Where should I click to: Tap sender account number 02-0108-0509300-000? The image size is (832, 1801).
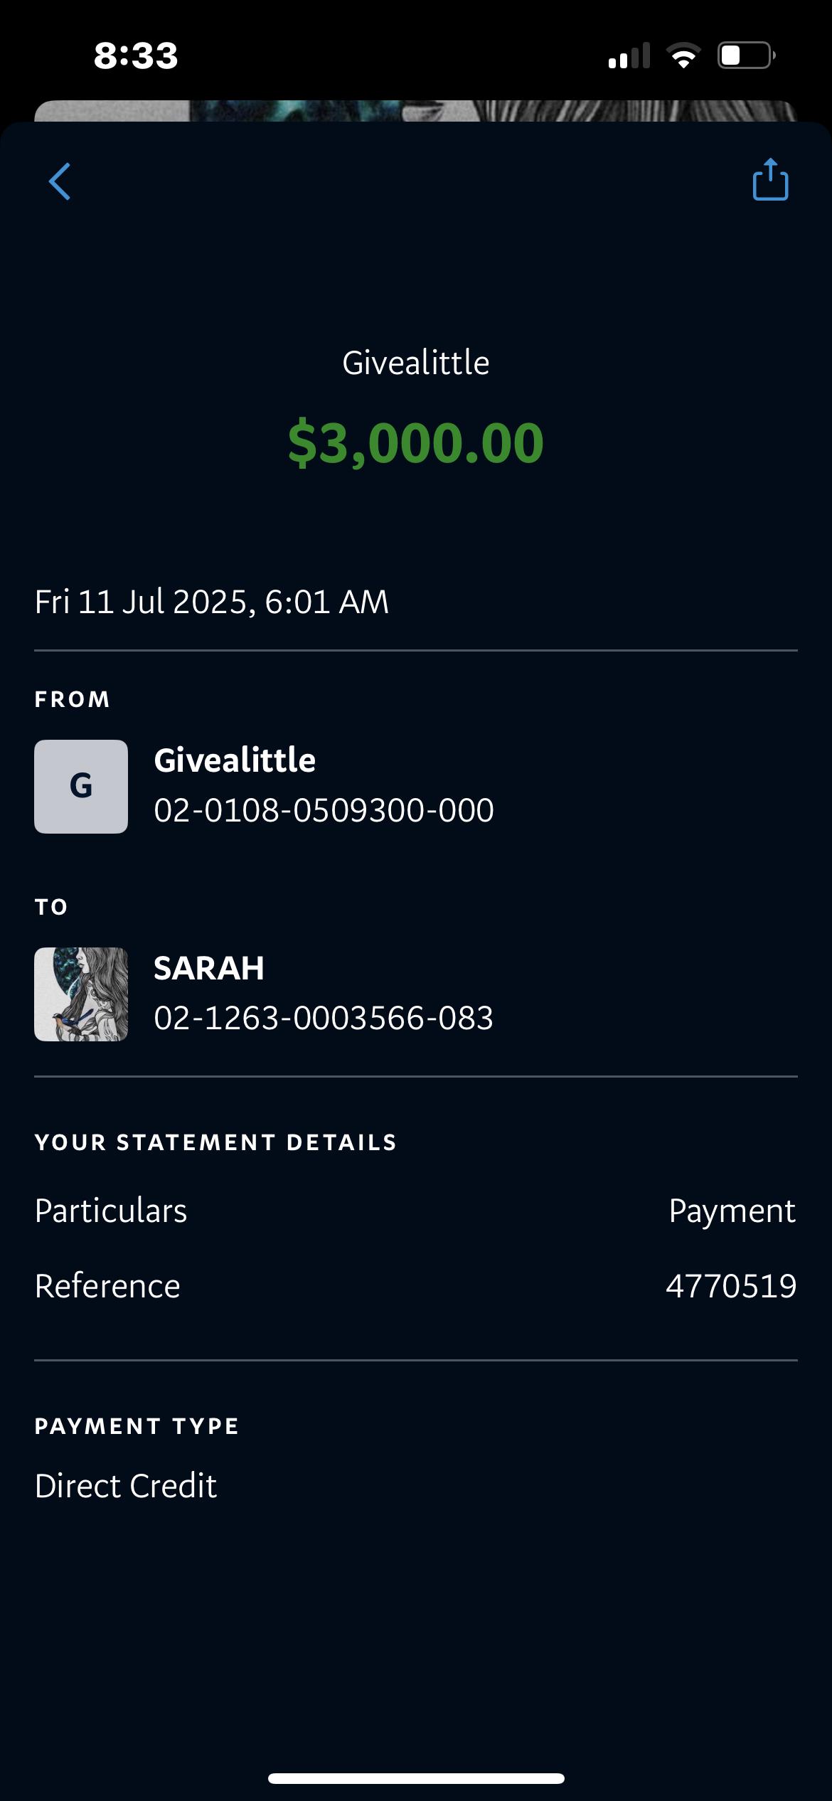(324, 810)
